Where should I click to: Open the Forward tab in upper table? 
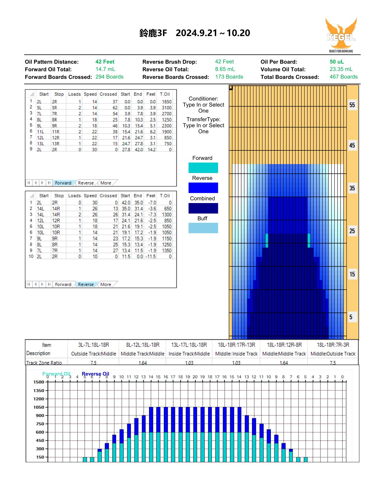[x=63, y=183]
